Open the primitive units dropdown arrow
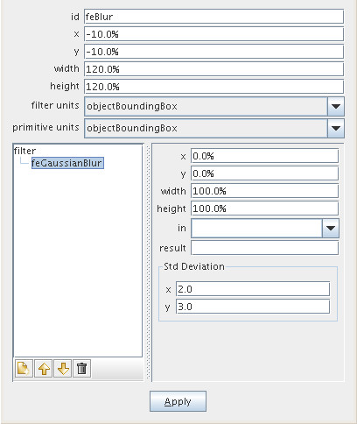The width and height of the screenshot is (357, 424). pos(336,128)
